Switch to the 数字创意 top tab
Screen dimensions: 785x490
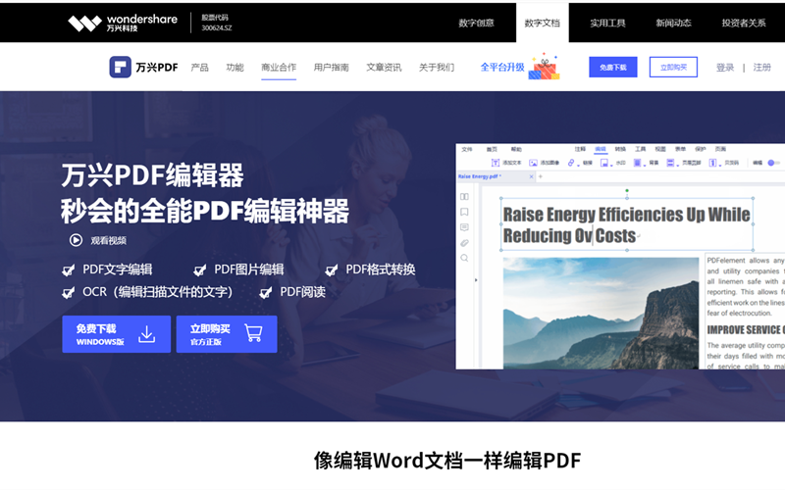(x=477, y=23)
